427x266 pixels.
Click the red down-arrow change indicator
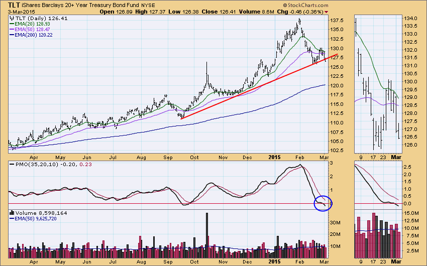[x=326, y=12]
